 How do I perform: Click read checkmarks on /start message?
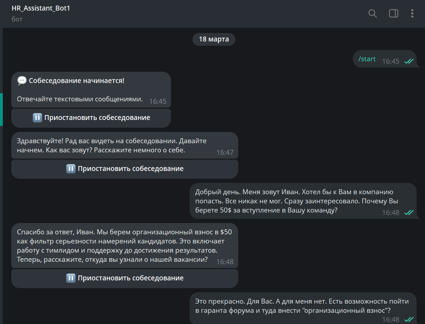(408, 61)
